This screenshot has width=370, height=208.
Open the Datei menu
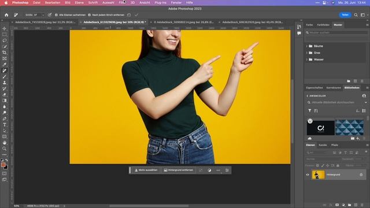click(36, 2)
